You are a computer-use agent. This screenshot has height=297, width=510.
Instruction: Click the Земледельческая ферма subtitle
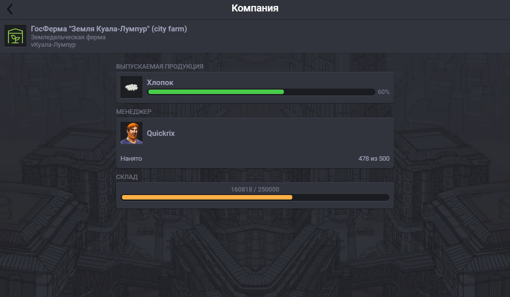pos(68,37)
